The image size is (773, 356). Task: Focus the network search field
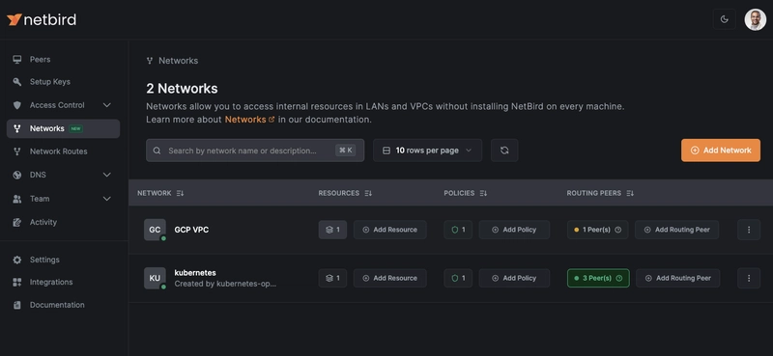pyautogui.click(x=255, y=151)
